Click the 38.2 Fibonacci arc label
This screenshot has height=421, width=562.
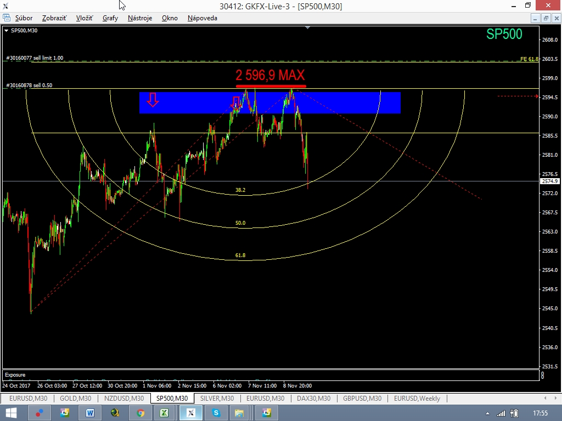240,190
